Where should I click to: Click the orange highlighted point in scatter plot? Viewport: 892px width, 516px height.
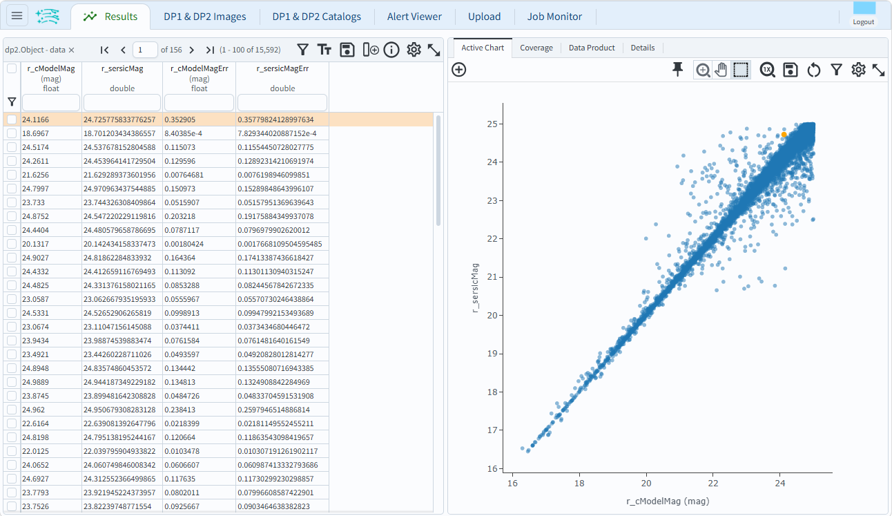784,135
